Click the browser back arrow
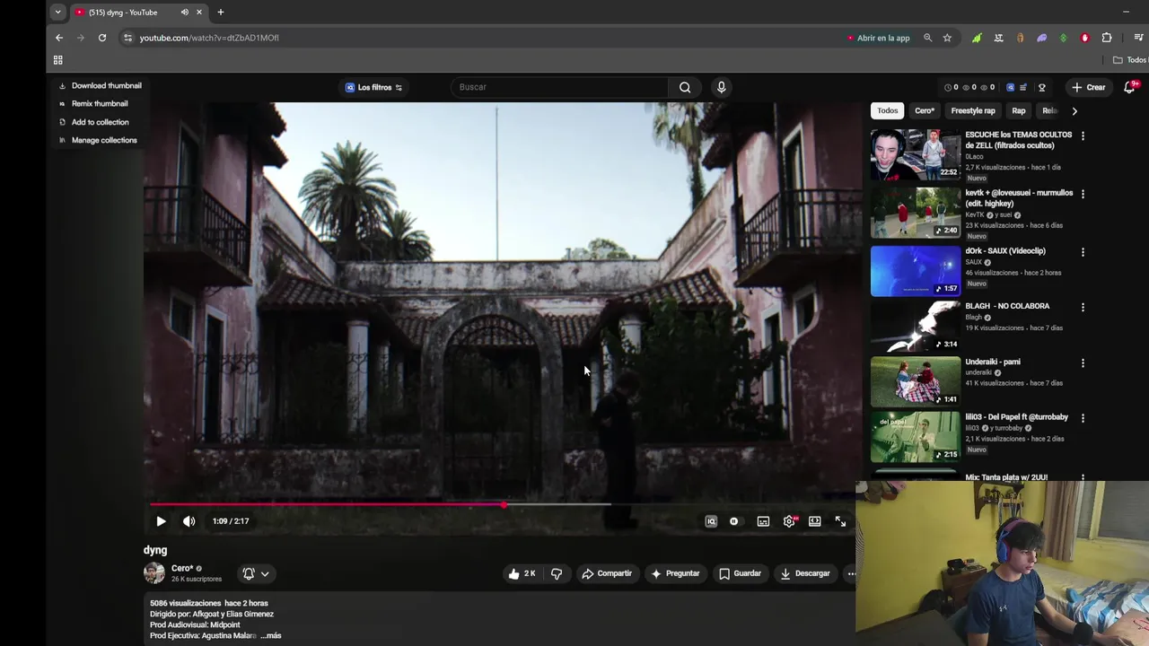The width and height of the screenshot is (1149, 646). pos(59,38)
